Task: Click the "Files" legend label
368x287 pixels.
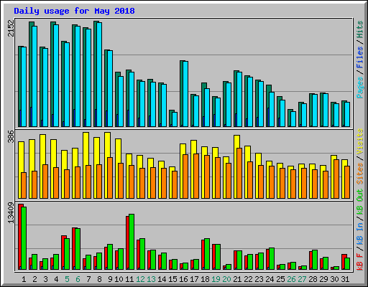Action: 360,57
